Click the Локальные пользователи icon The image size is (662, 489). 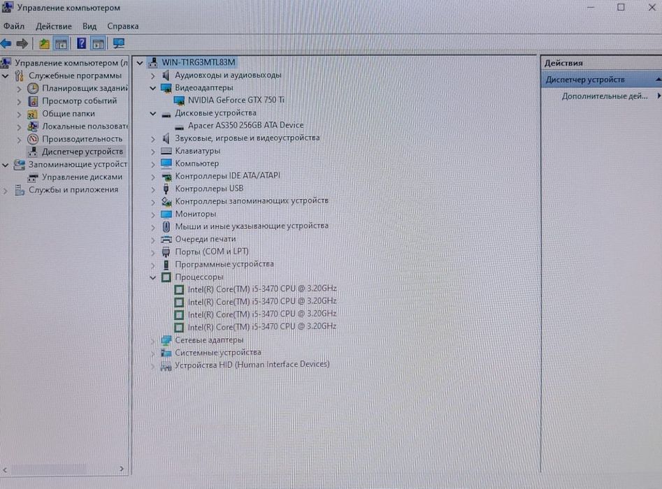point(33,126)
